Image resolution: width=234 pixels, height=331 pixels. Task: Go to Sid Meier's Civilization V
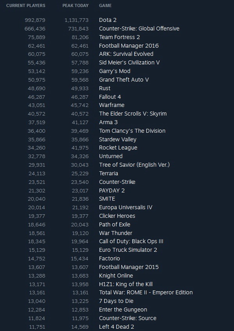(129, 62)
